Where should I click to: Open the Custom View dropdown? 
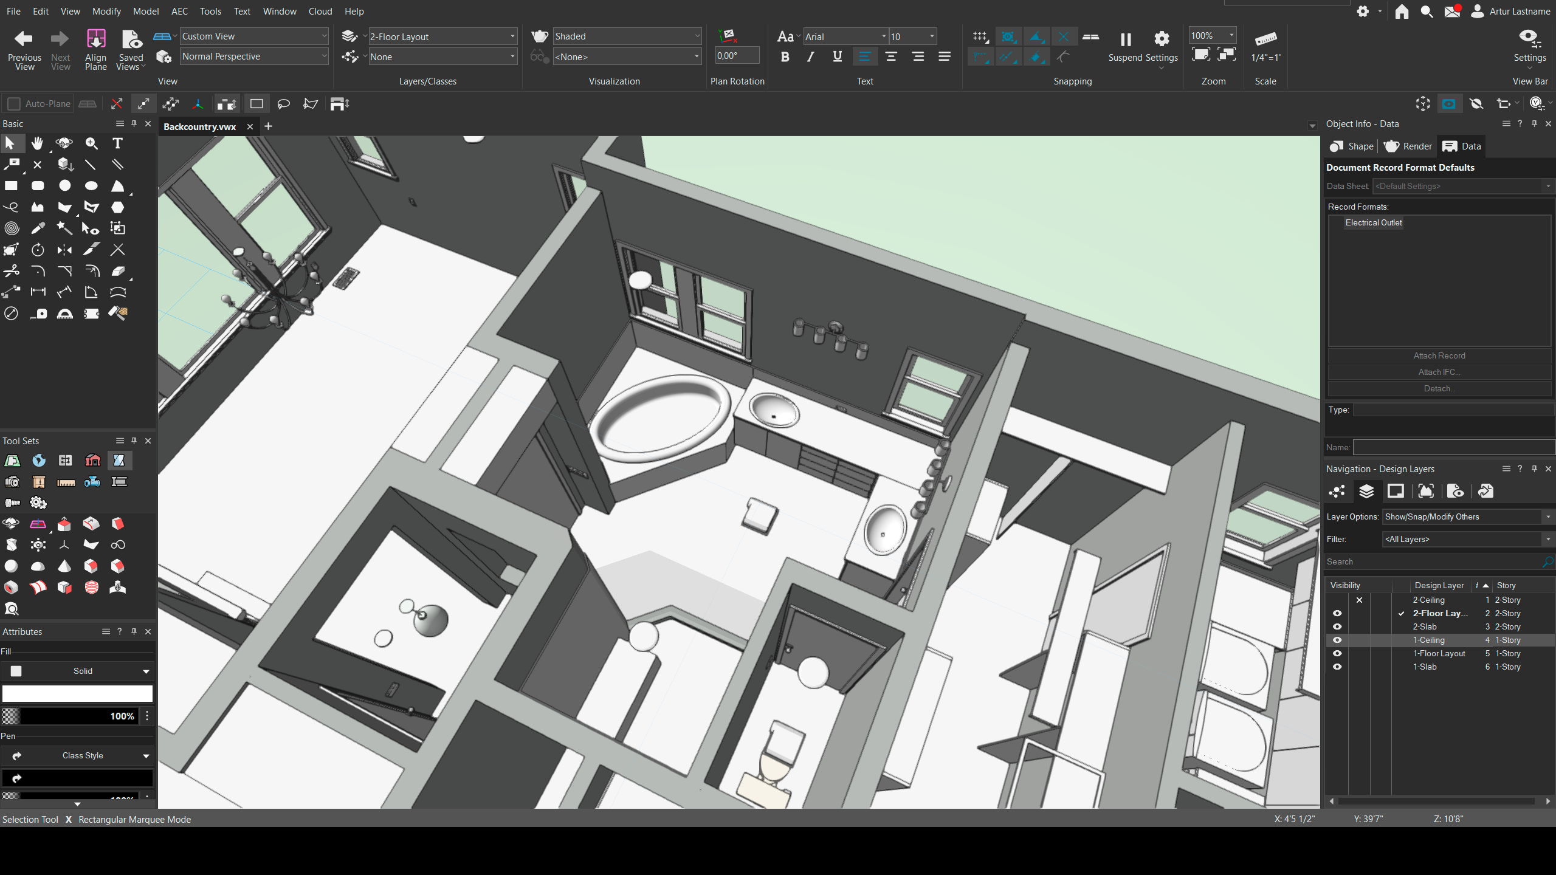254,36
